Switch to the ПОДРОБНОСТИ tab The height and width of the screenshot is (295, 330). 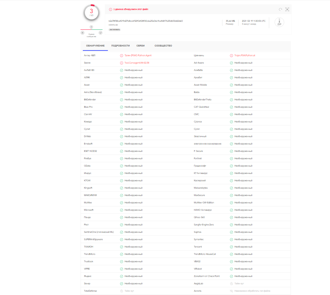point(120,46)
